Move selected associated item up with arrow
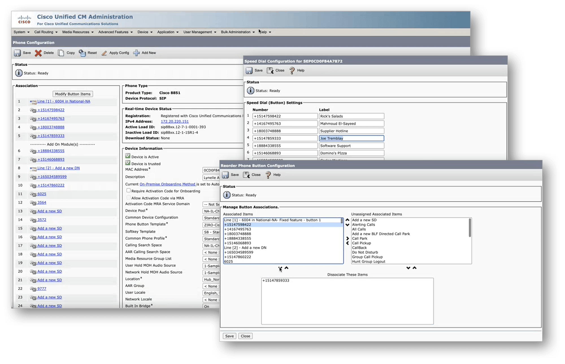Image resolution: width=565 pixels, height=364 pixels. (347, 220)
